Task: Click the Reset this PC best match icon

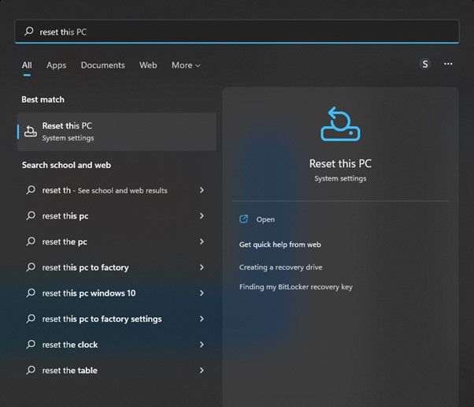Action: click(x=30, y=131)
